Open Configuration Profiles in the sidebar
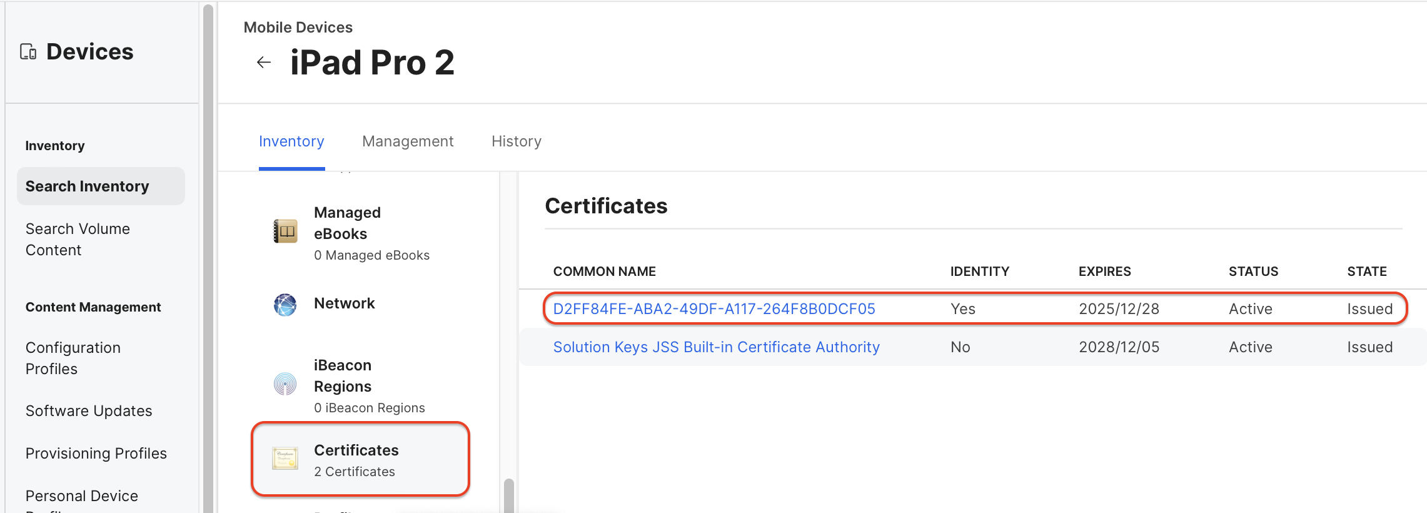Viewport: 1427px width, 513px height. click(x=73, y=358)
